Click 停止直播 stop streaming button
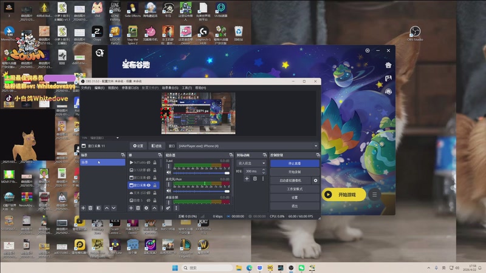Viewport: 486px width, 273px height. [x=295, y=163]
